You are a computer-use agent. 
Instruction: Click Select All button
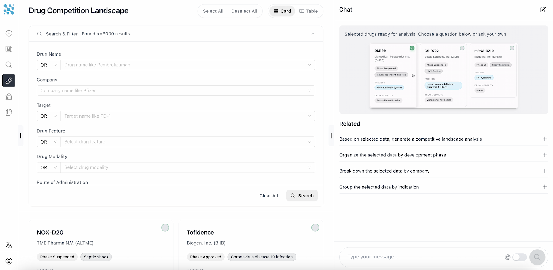(x=213, y=11)
